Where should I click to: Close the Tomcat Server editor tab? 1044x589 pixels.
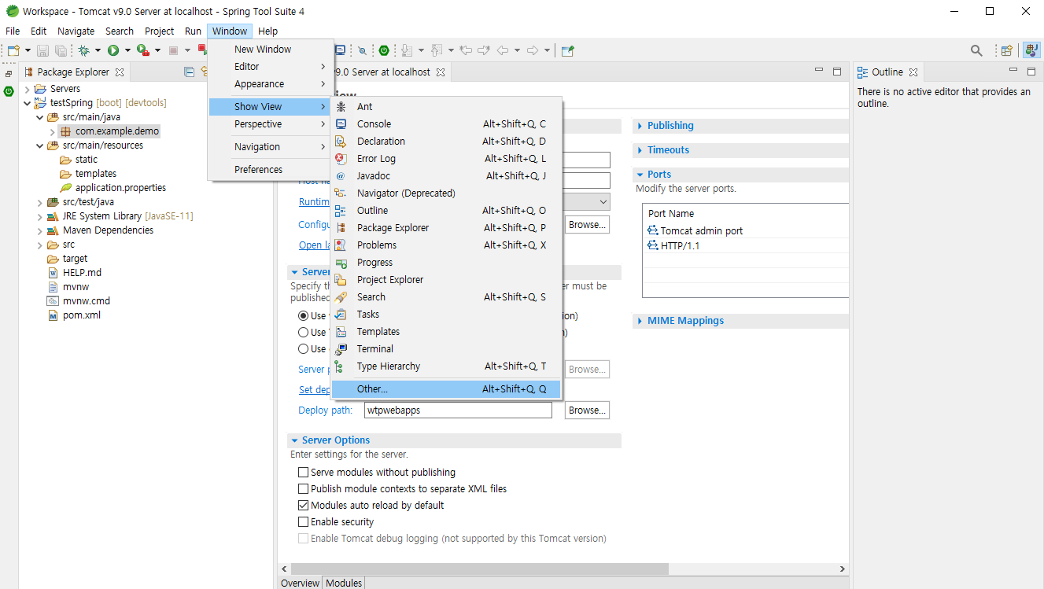point(441,72)
